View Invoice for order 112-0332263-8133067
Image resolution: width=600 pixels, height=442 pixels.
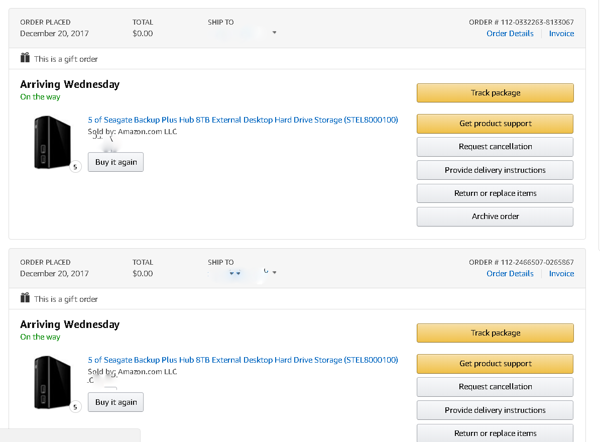click(x=561, y=34)
